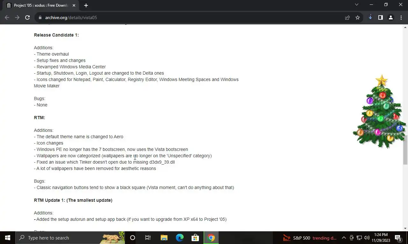The width and height of the screenshot is (408, 244).
Task: Close the Project '05 tab
Action: (74, 5)
